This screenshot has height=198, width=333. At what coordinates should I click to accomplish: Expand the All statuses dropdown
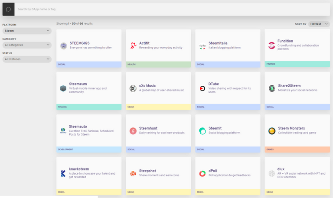tap(27, 59)
